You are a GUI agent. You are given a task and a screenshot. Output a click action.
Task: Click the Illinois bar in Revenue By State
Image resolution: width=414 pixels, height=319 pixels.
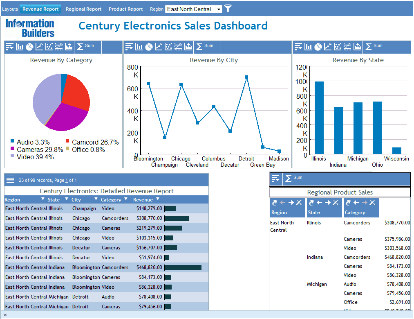click(319, 118)
